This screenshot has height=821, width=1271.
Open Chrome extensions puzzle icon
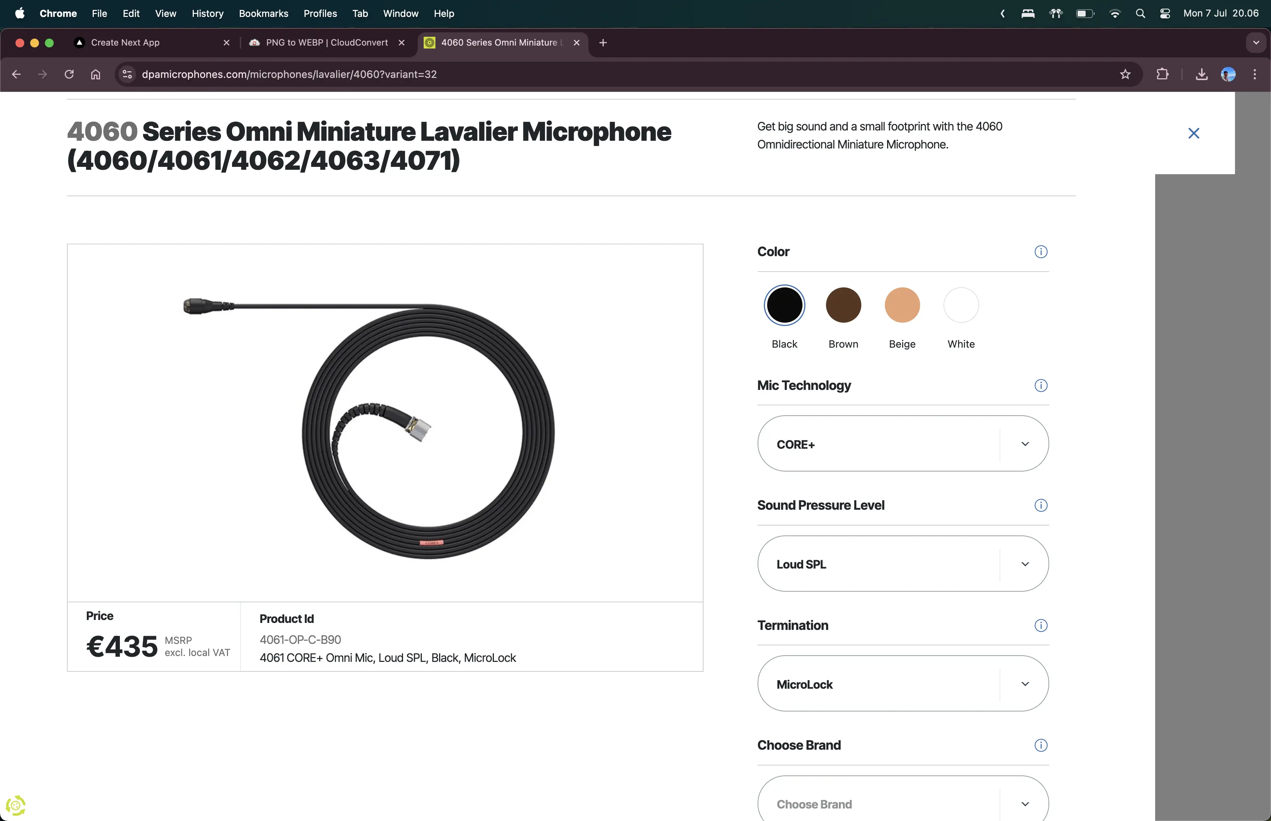[1162, 74]
